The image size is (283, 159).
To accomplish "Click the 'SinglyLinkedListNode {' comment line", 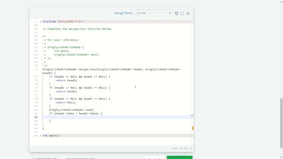I will coord(65,47).
